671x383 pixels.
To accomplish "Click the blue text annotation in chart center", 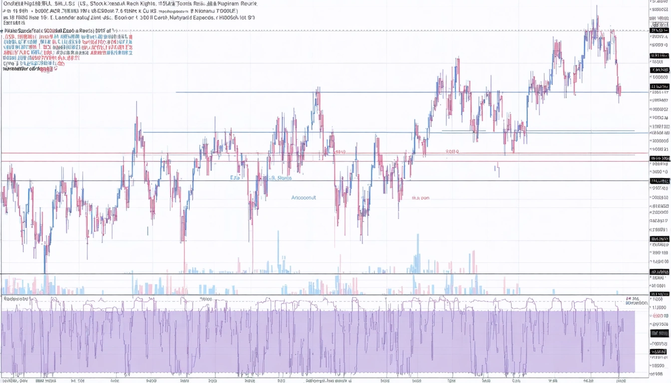I will tap(304, 198).
